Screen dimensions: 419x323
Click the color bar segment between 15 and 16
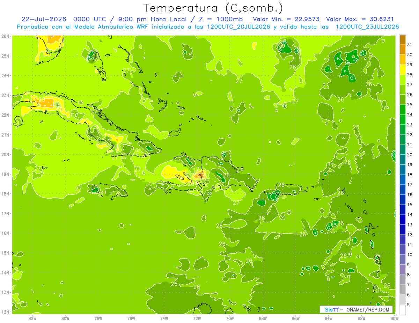402,200
